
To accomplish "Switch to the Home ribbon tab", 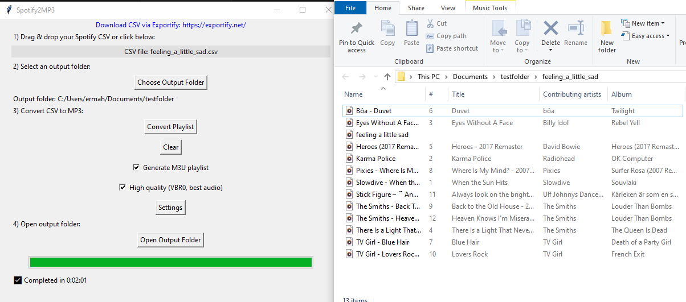I will coord(383,8).
